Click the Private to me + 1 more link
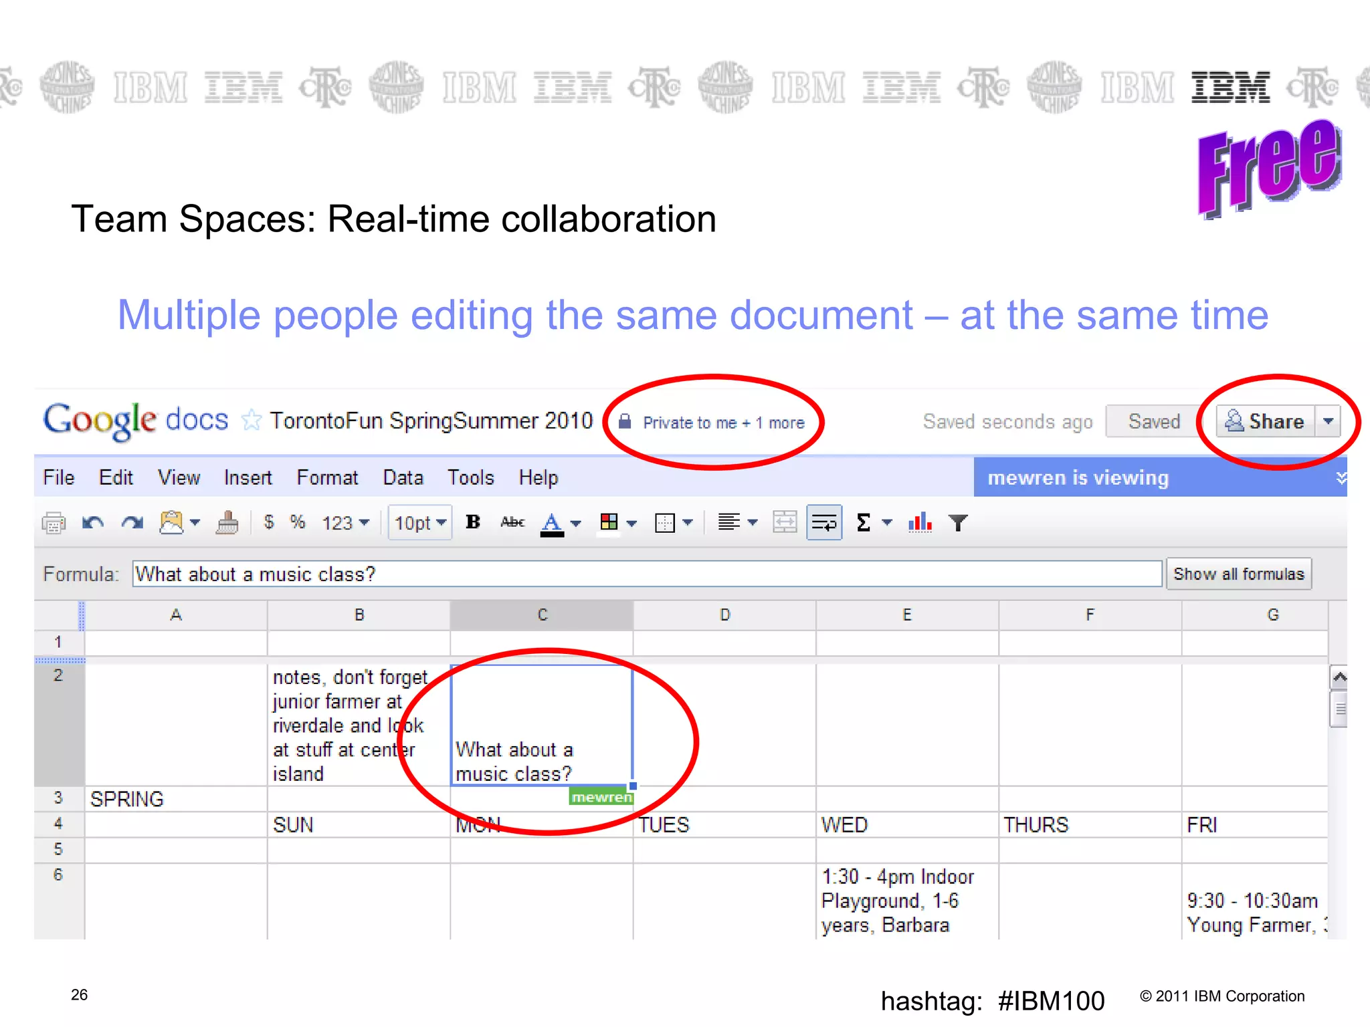 pyautogui.click(x=723, y=423)
